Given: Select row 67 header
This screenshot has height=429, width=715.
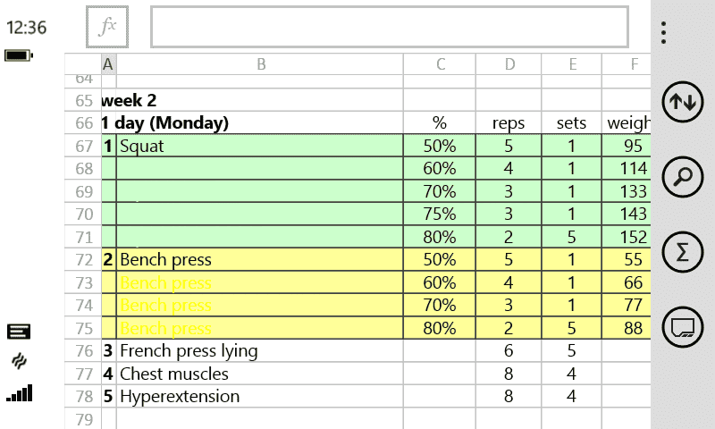Looking at the screenshot, I should click(x=83, y=146).
